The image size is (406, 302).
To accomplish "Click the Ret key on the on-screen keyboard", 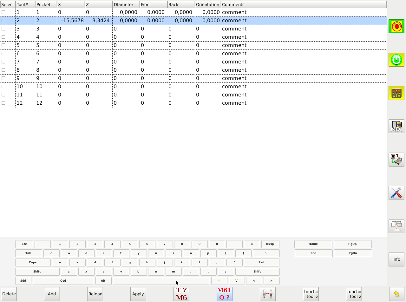I will pos(262,262).
